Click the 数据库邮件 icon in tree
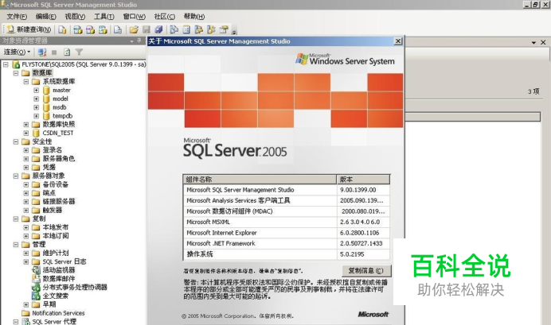The height and width of the screenshot is (325, 551). [x=36, y=279]
